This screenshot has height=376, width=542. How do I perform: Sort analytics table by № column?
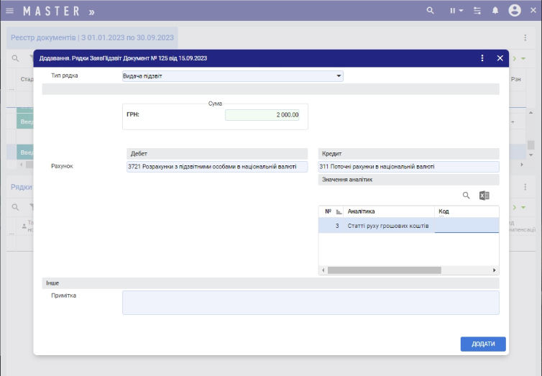(x=339, y=211)
